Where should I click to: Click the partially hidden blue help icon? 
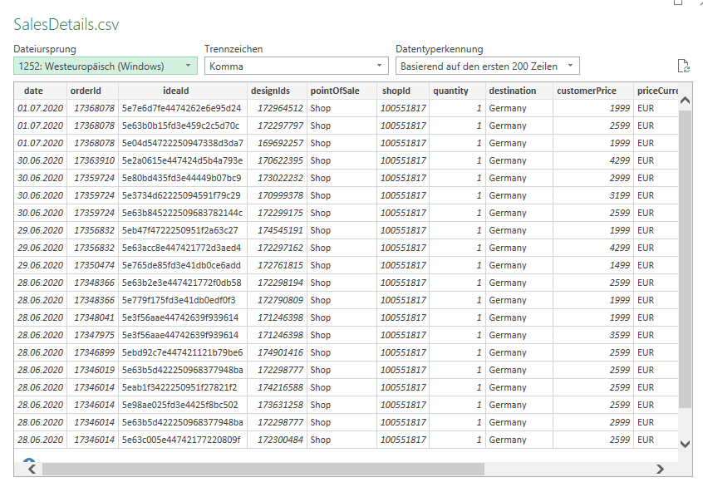pyautogui.click(x=29, y=462)
